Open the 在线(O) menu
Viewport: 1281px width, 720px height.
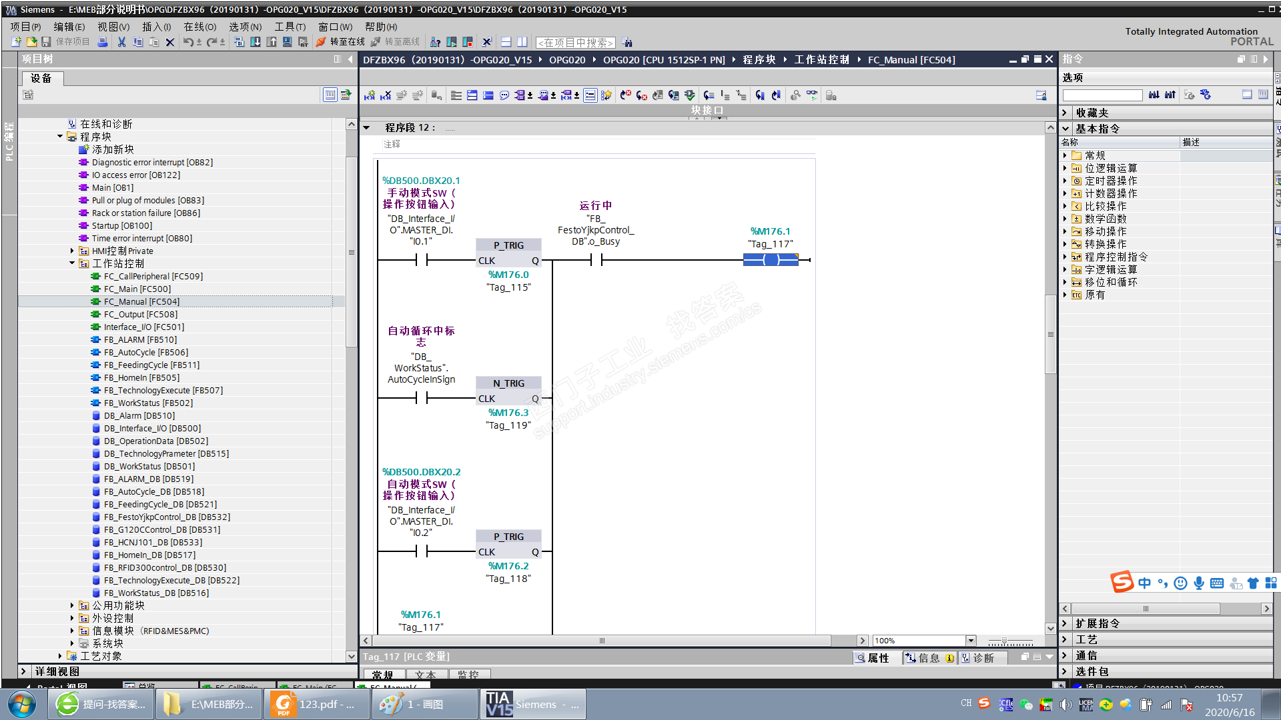pos(199,27)
